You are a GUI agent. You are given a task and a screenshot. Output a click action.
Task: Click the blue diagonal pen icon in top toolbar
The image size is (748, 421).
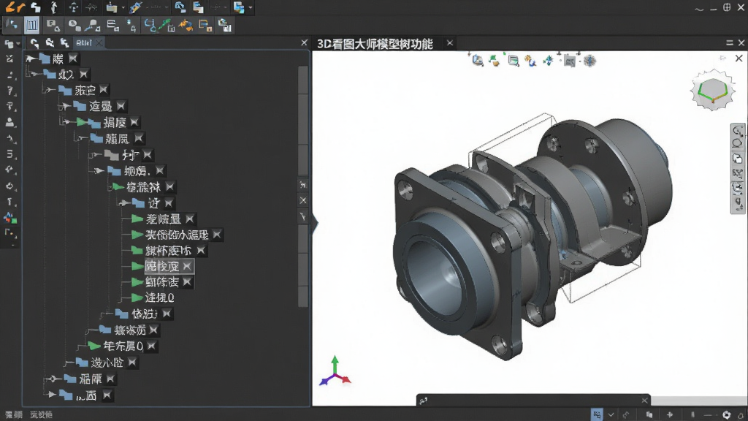click(x=135, y=7)
